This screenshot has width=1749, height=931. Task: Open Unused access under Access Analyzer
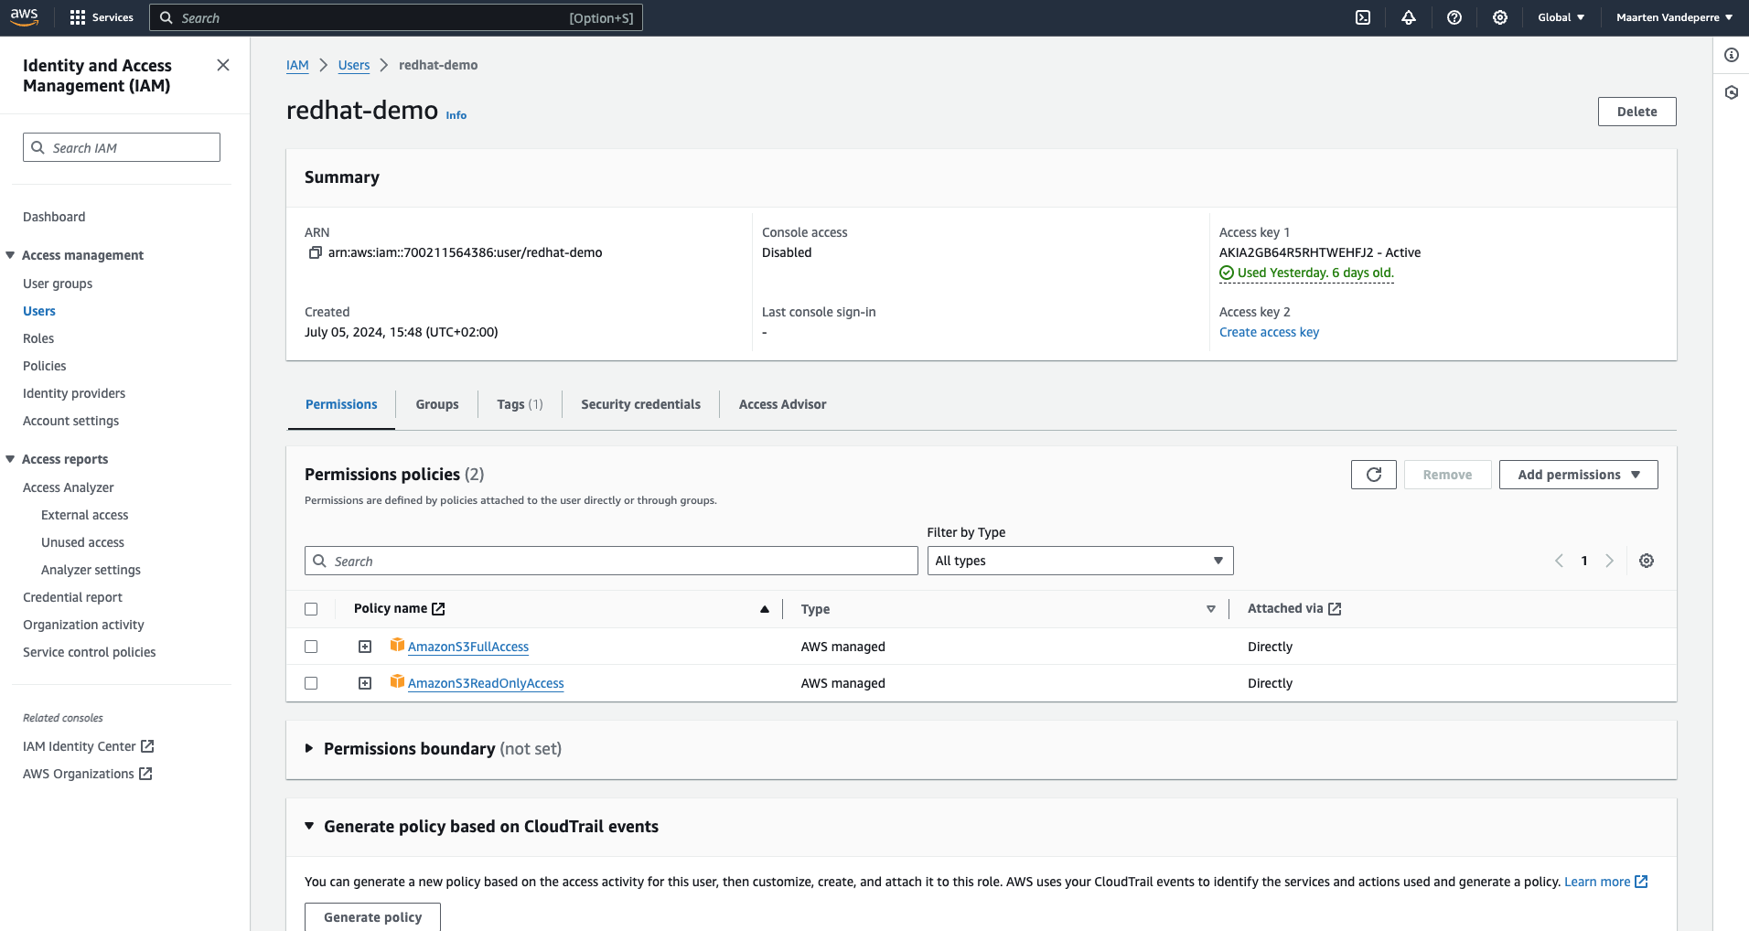pyautogui.click(x=82, y=542)
